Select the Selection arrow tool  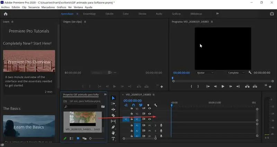tap(113, 98)
